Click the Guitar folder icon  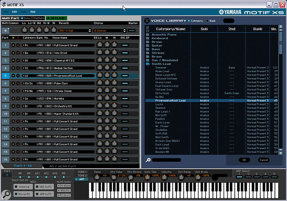[x=148, y=45]
